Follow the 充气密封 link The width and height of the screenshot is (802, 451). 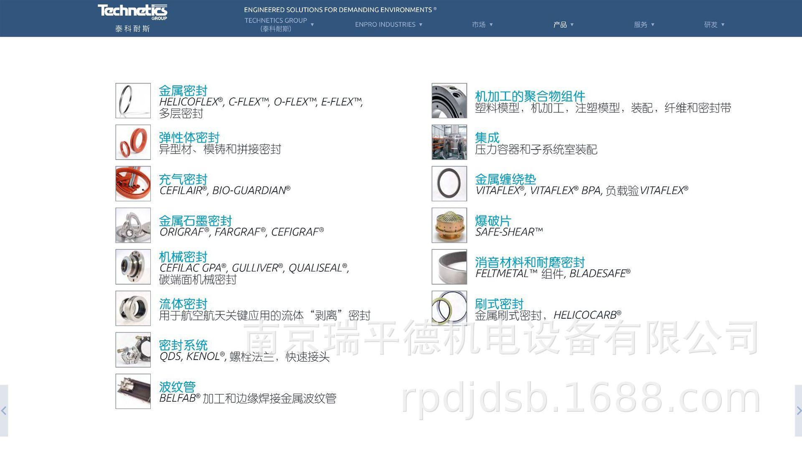(x=183, y=179)
